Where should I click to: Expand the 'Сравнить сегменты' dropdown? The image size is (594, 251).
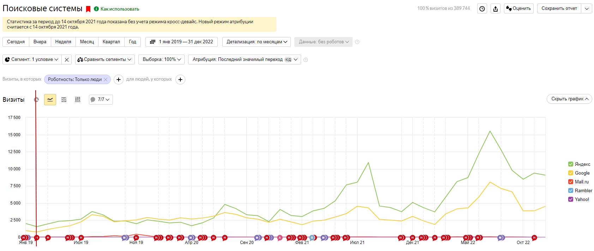click(105, 59)
